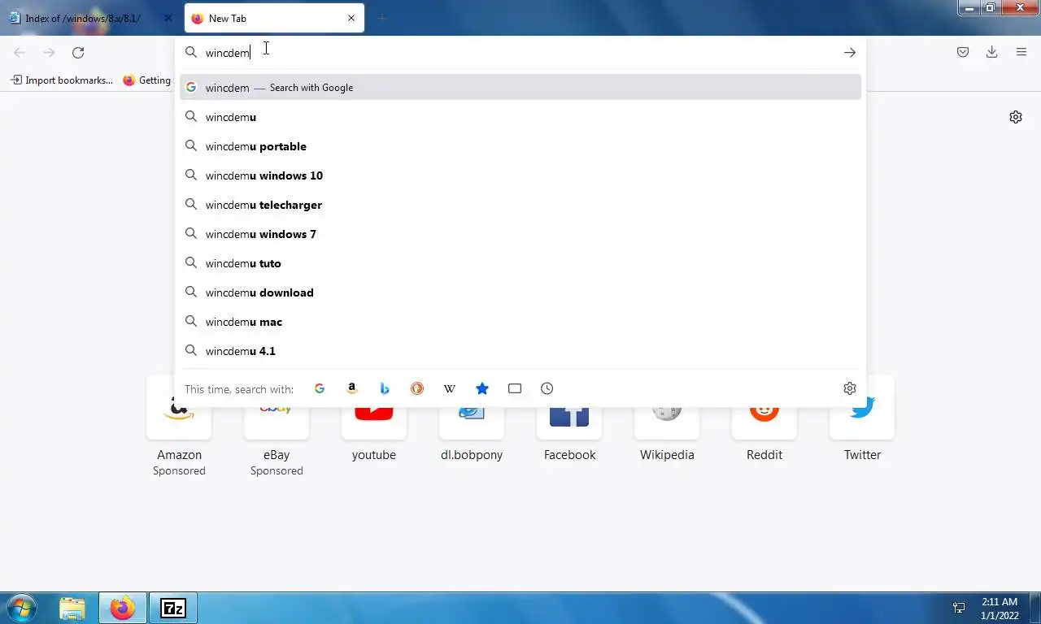Open the Downloads panel icon
Viewport: 1041px width, 624px height.
pyautogui.click(x=992, y=52)
